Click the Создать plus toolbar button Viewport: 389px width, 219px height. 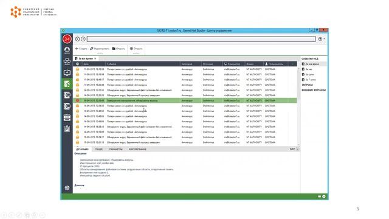tap(81, 49)
